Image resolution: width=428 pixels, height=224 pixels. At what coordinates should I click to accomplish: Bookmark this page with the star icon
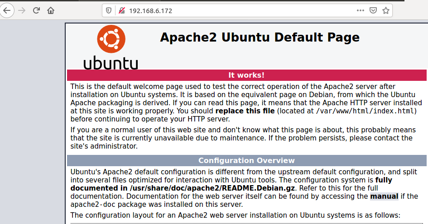[x=386, y=11]
